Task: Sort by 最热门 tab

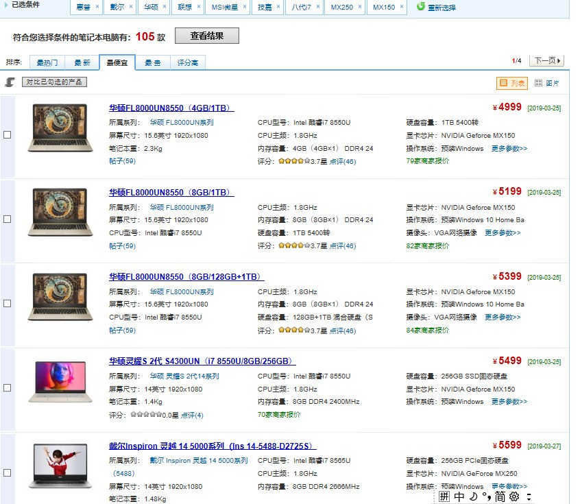Action: coord(47,63)
